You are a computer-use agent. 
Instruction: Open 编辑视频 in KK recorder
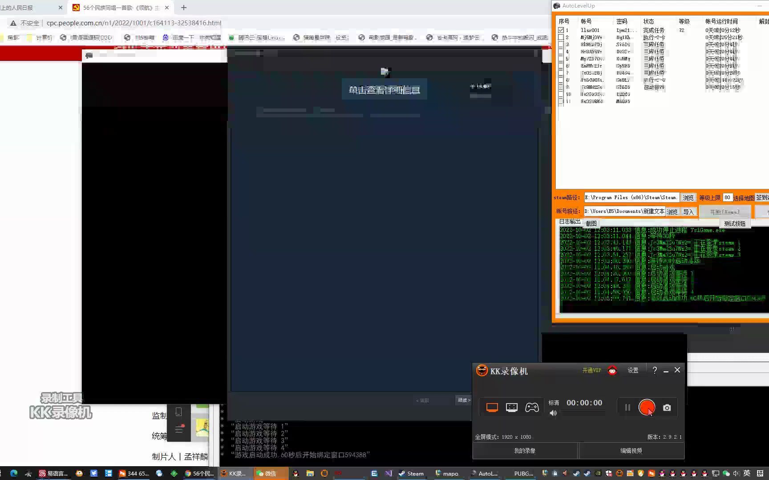point(631,451)
